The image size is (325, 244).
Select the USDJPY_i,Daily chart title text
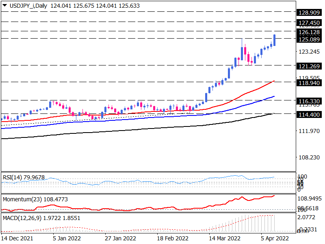(28, 6)
